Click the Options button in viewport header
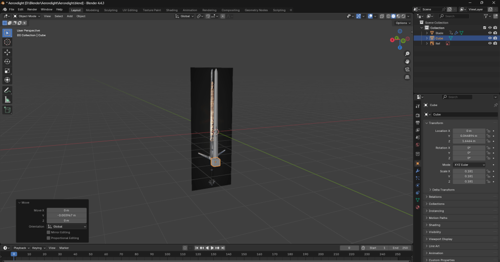The height and width of the screenshot is (262, 500). [402, 23]
